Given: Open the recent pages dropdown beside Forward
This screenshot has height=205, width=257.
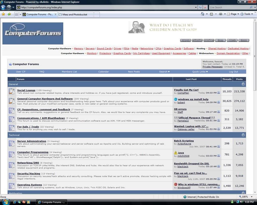Looking at the screenshot, I should click(13, 7).
